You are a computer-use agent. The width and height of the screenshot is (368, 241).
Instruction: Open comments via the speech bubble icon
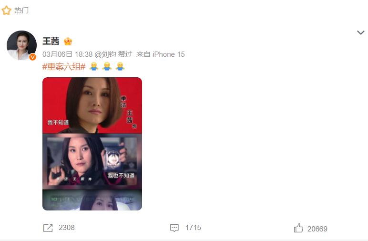174,228
